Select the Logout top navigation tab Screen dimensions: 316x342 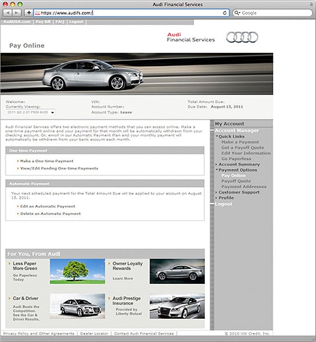[76, 22]
